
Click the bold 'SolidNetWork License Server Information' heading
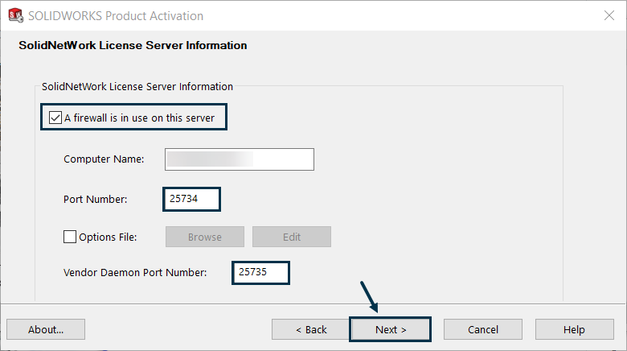[x=133, y=45]
